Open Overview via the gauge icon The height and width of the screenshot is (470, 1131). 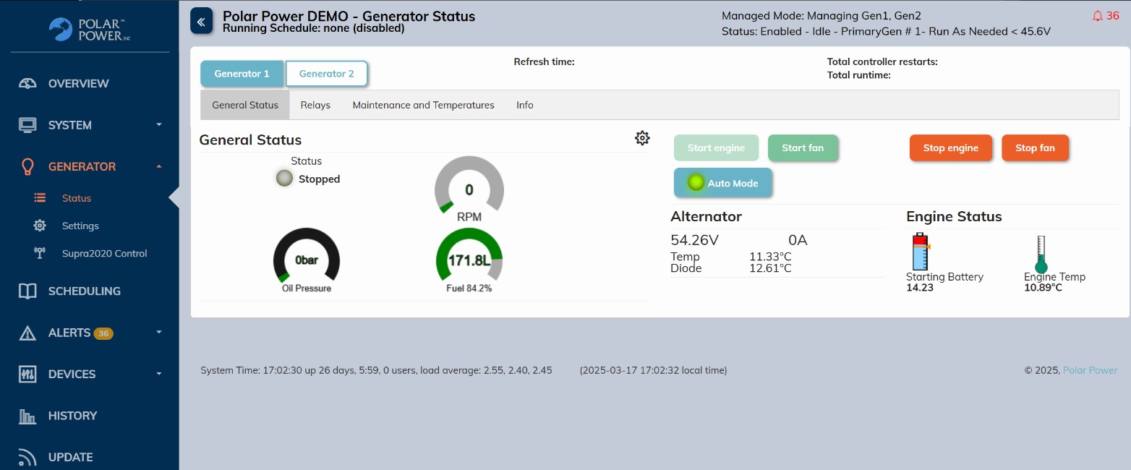pos(27,83)
